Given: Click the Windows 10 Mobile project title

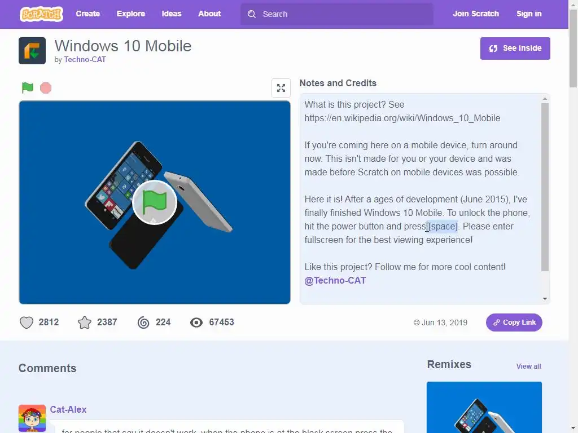Looking at the screenshot, I should point(123,46).
